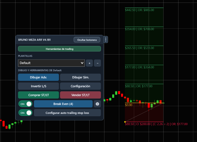This screenshot has width=197, height=142.
Task: Toggle the auto trailing stop loss switch
Action: 25,113
